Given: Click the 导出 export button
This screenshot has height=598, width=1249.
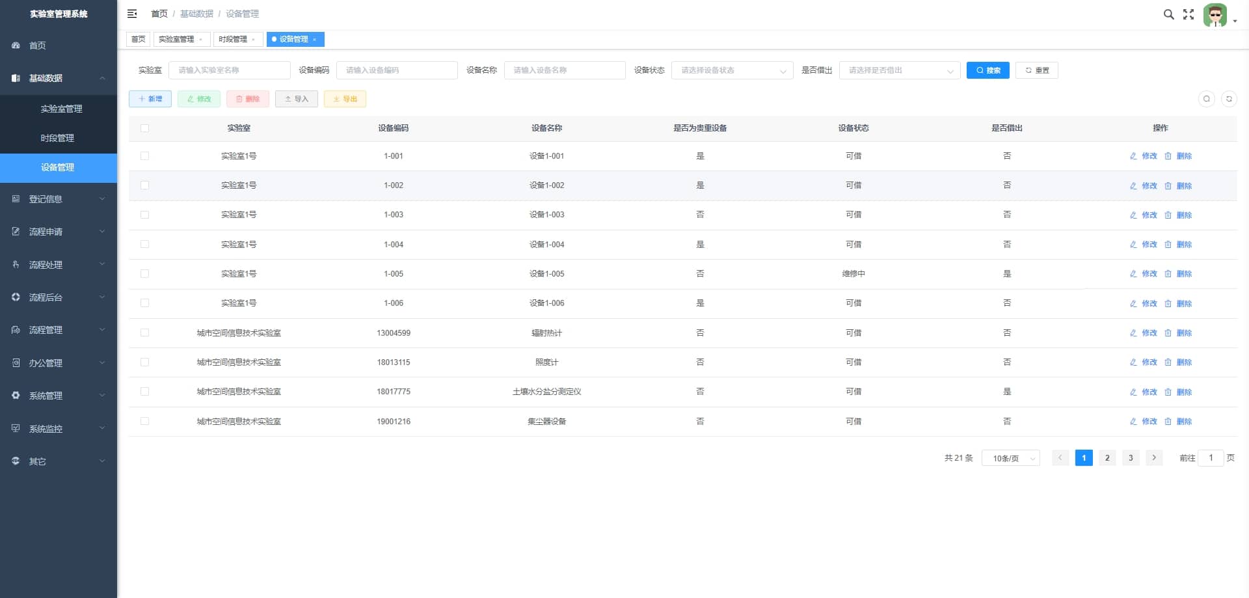Looking at the screenshot, I should point(345,99).
